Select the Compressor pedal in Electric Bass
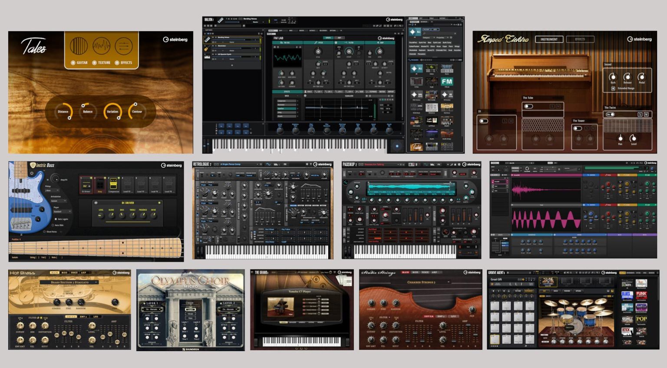The width and height of the screenshot is (667, 368). 114,184
